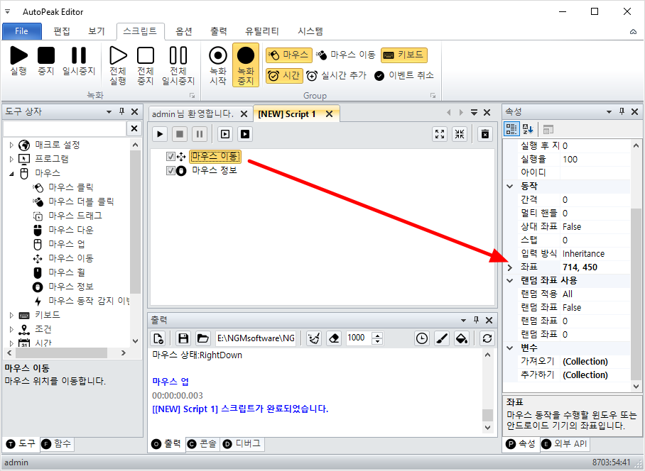
Task: Open the 옵션 ribbon tab
Action: [x=184, y=31]
